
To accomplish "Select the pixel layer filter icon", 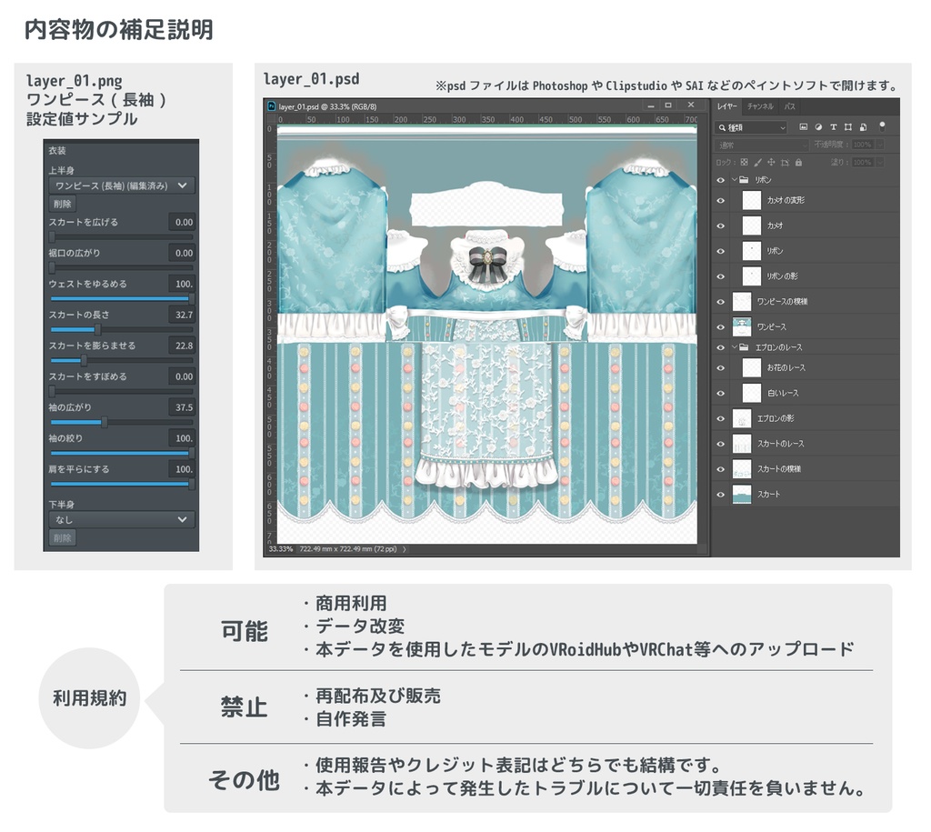I will click(x=805, y=127).
